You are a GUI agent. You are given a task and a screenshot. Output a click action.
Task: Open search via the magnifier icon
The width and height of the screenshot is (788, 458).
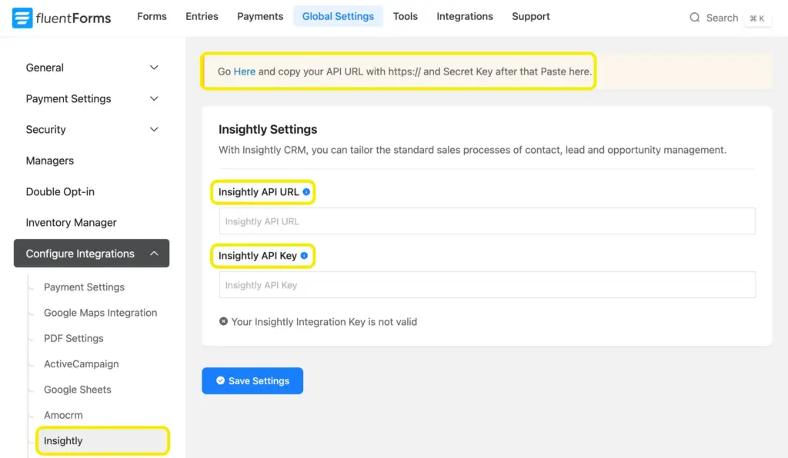(x=695, y=17)
